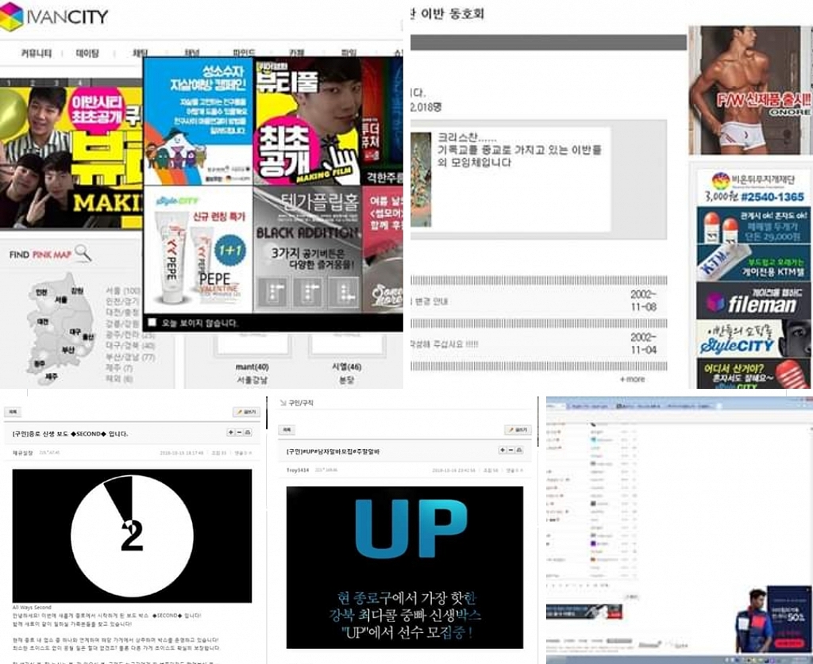
Task: Open the fileman ad banner
Action: (x=753, y=301)
